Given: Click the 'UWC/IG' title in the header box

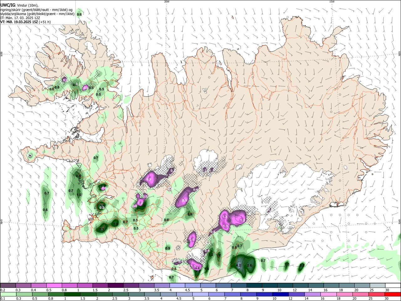Looking at the screenshot, I should (x=8, y=5).
